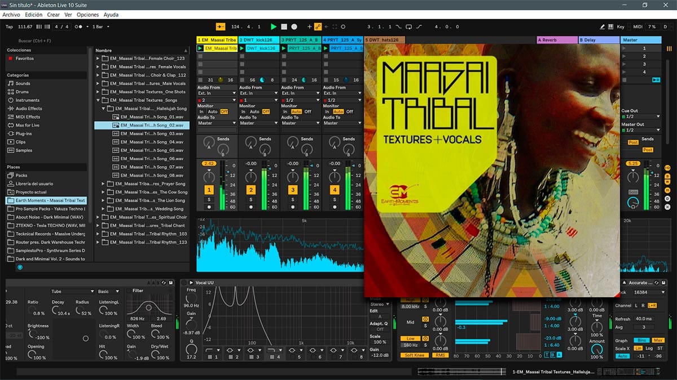Image resolution: width=677 pixels, height=380 pixels.
Task: Launch the EM_Maasai clip in track 1
Action: [200, 48]
